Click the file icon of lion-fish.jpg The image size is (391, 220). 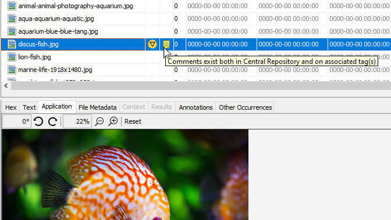(12, 57)
